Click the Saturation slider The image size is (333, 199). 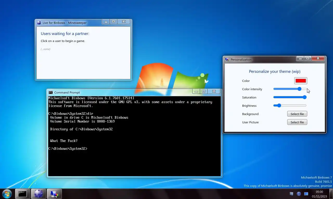click(290, 97)
